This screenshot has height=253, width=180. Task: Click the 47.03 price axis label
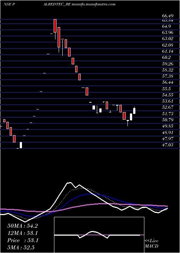168,145
